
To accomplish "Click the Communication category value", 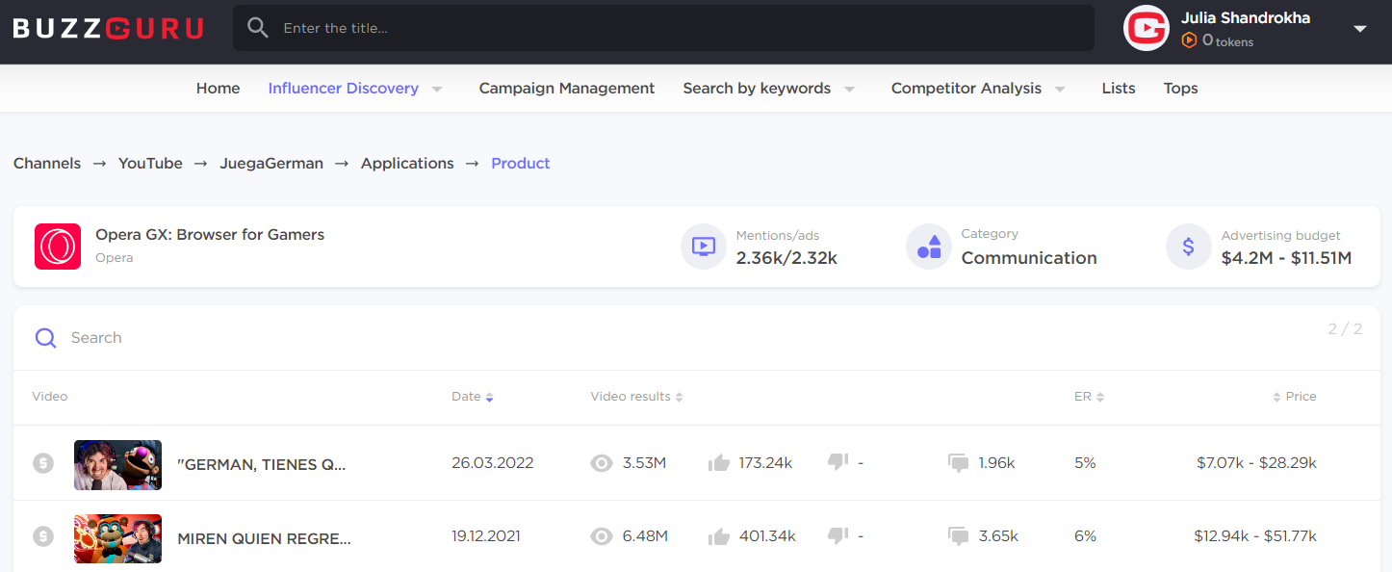I will (x=1029, y=257).
